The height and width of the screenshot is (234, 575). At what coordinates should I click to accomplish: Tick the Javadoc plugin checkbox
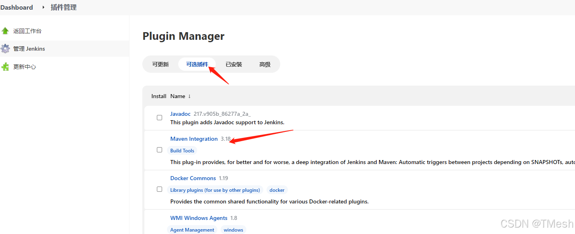[x=159, y=118]
